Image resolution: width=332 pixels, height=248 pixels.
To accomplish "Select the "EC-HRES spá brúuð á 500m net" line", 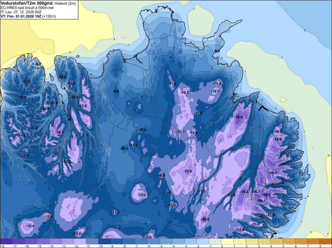I will click(27, 8).
